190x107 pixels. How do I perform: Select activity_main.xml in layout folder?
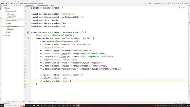pos(12,28)
